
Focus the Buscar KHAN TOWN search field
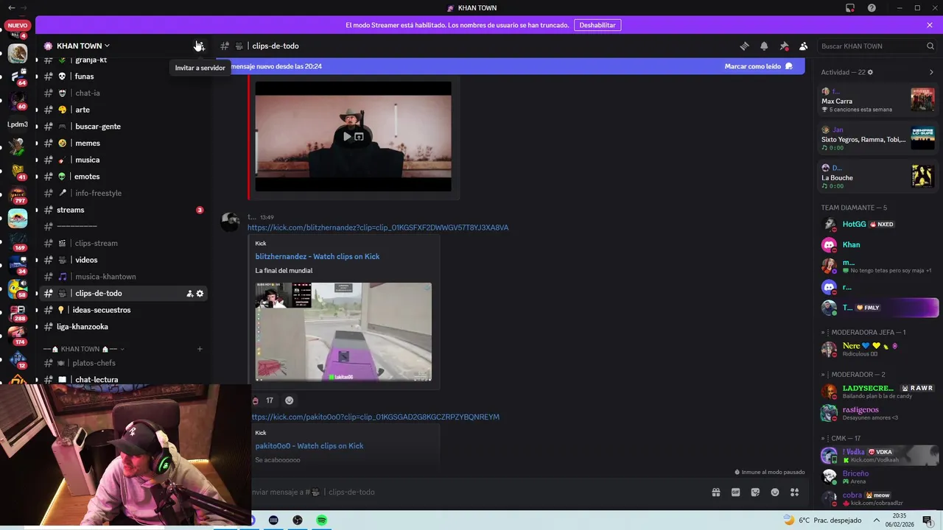click(877, 46)
